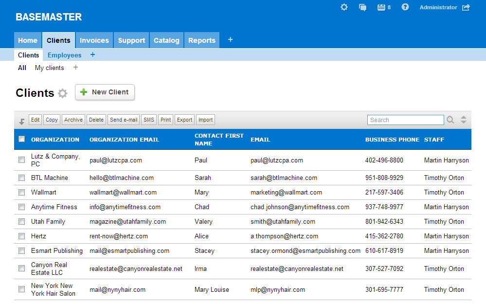Open calendar icon showing 8
Image resolution: width=486 pixels, height=304 pixels.
pos(384,7)
